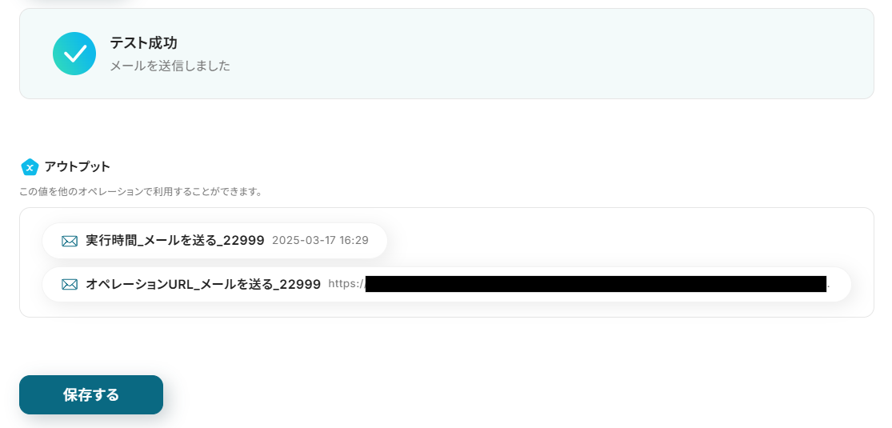Click the テスト成功 heading text
Image resolution: width=892 pixels, height=428 pixels.
coord(143,42)
